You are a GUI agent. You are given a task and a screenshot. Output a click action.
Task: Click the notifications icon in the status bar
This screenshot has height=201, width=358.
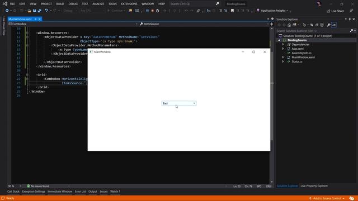[352, 199]
